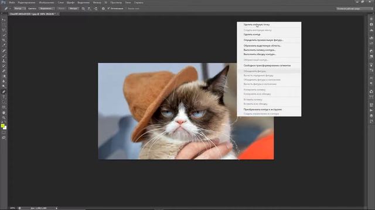Open the Редактирование menu
This screenshot has height=210, width=375.
(x=26, y=2)
